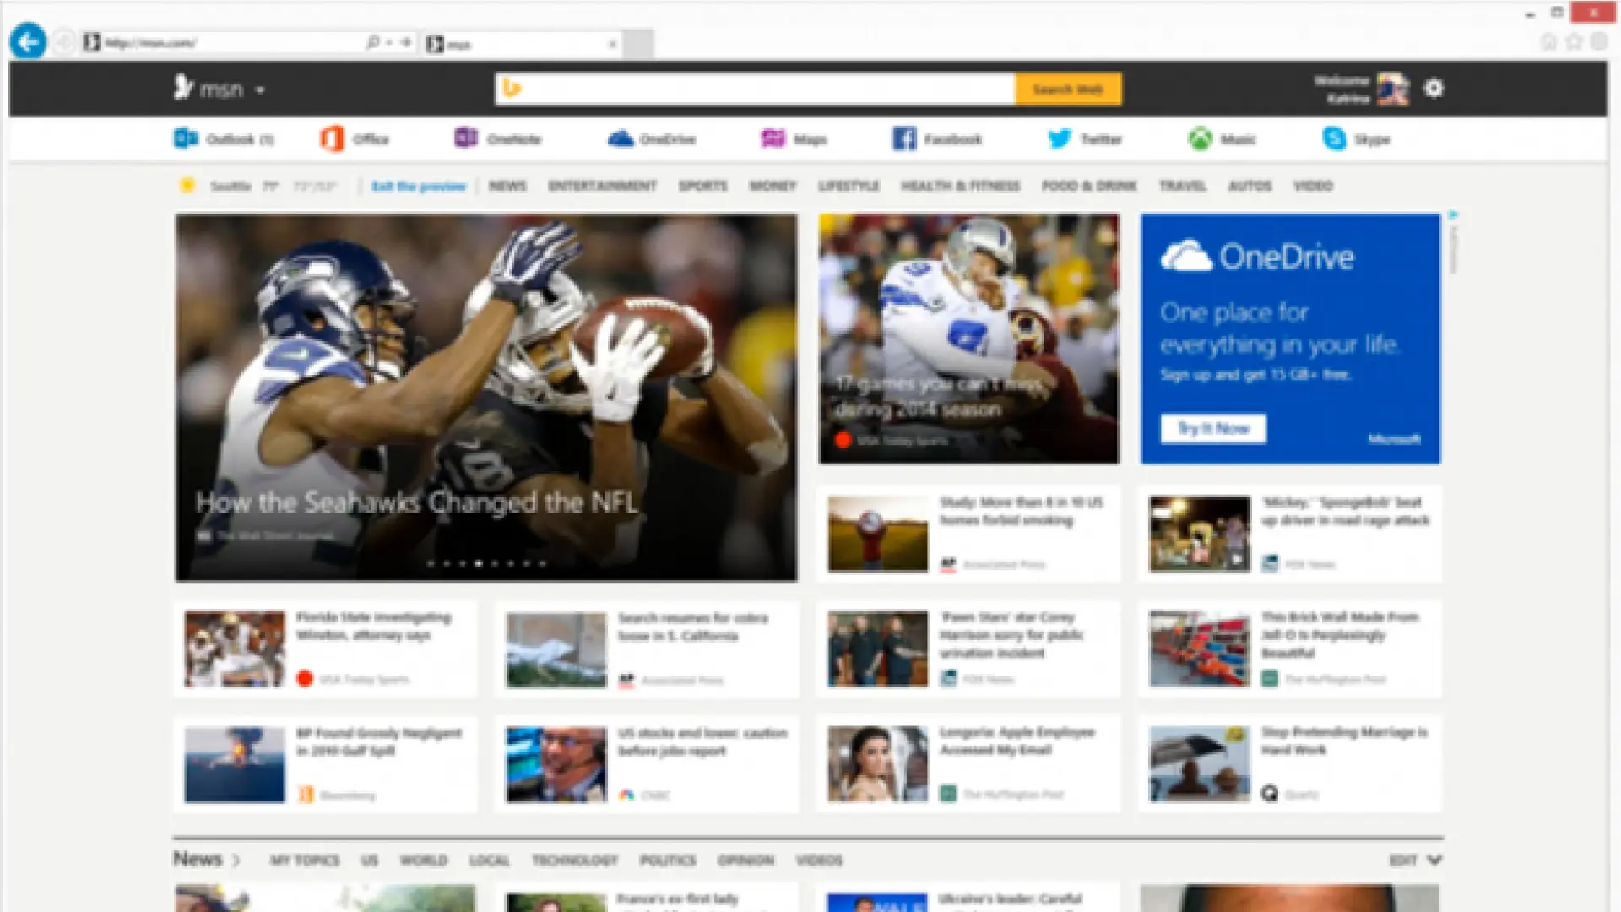Open the Maps service

coord(794,138)
